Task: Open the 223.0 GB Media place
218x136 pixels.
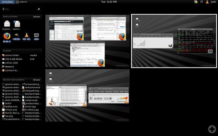Action: click(12, 59)
